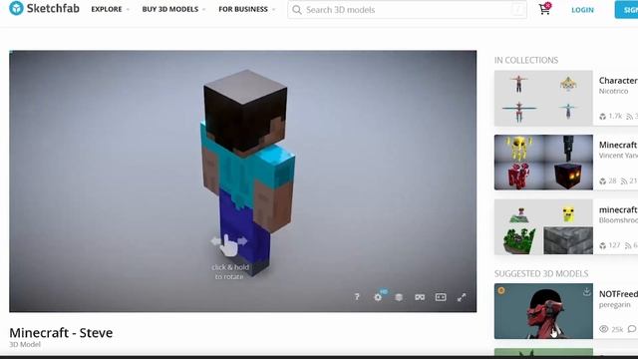Click the Sign Up button

[x=627, y=10]
